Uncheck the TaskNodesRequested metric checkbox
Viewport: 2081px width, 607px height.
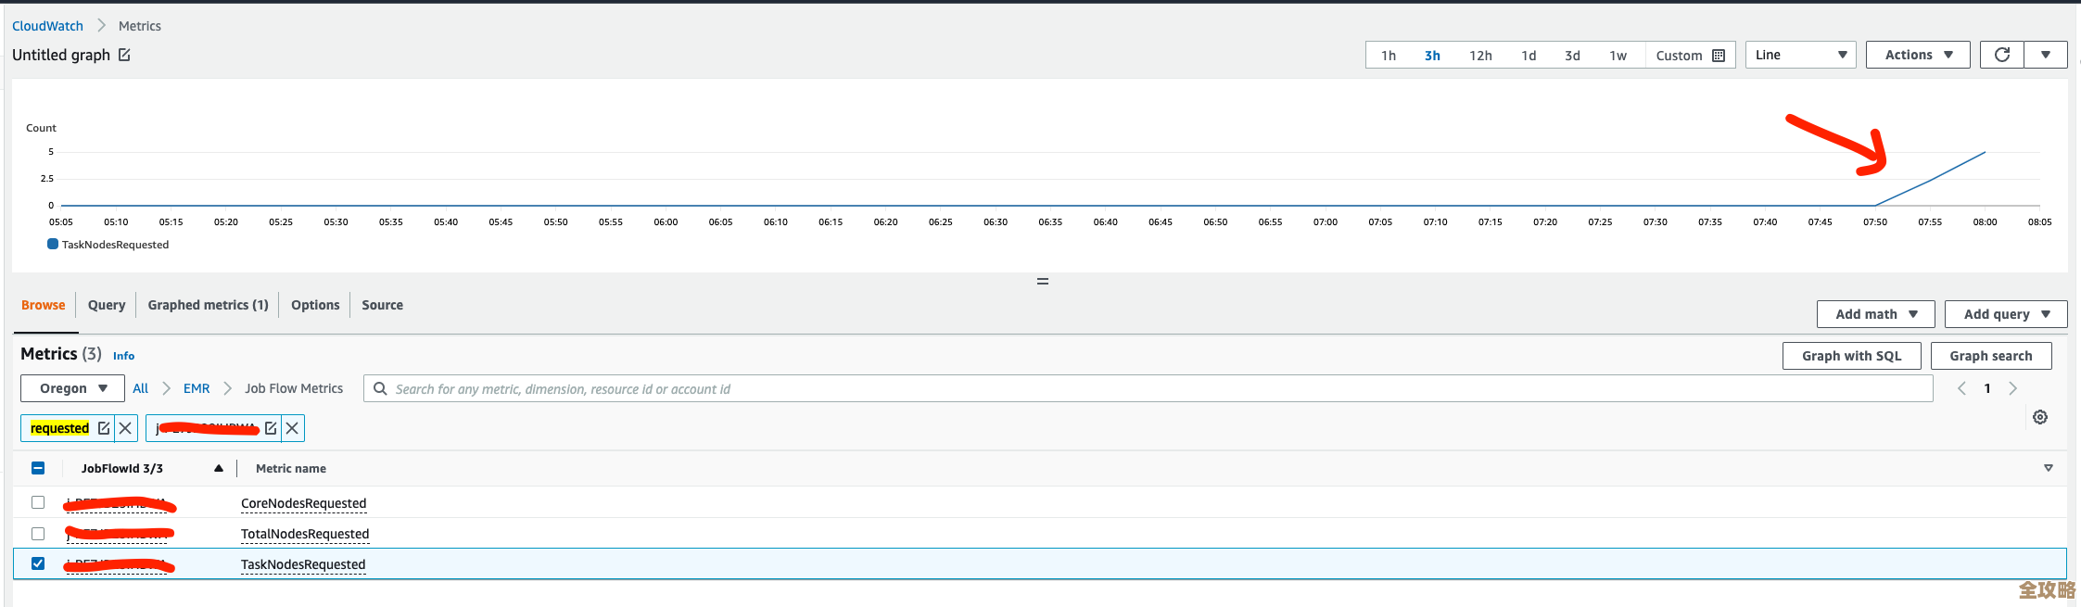pyautogui.click(x=38, y=563)
